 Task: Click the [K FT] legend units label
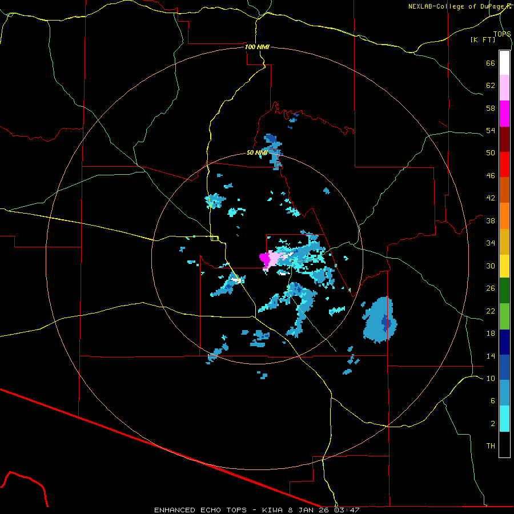point(483,39)
